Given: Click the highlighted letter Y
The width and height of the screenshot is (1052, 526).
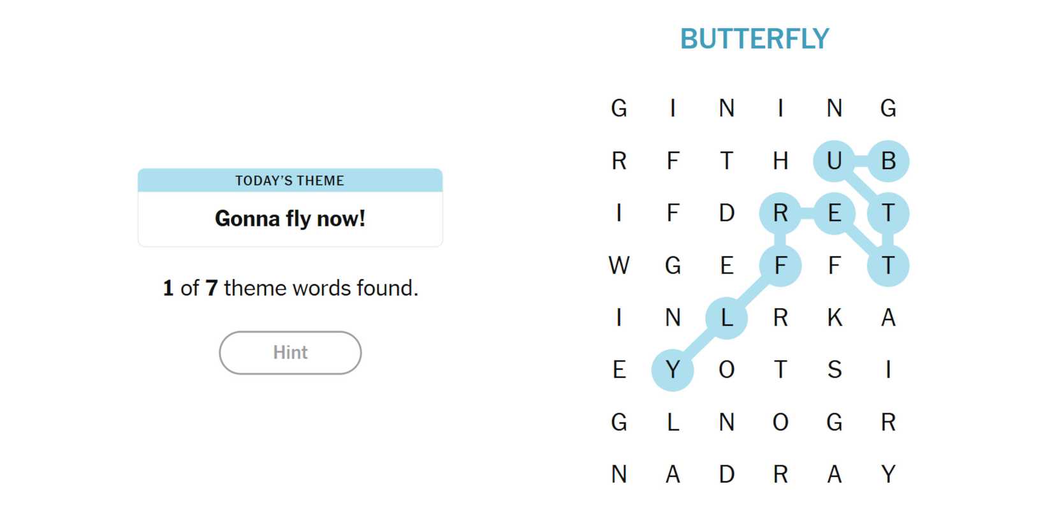Looking at the screenshot, I should [x=673, y=370].
